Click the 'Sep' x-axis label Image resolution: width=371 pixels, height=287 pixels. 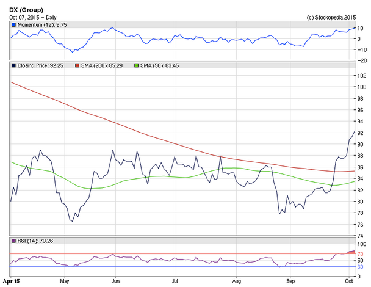click(290, 281)
